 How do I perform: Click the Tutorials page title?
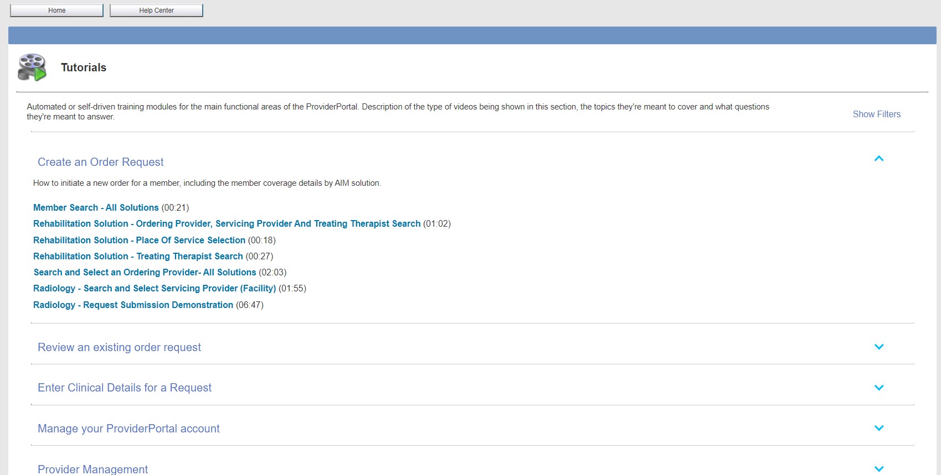pyautogui.click(x=84, y=67)
